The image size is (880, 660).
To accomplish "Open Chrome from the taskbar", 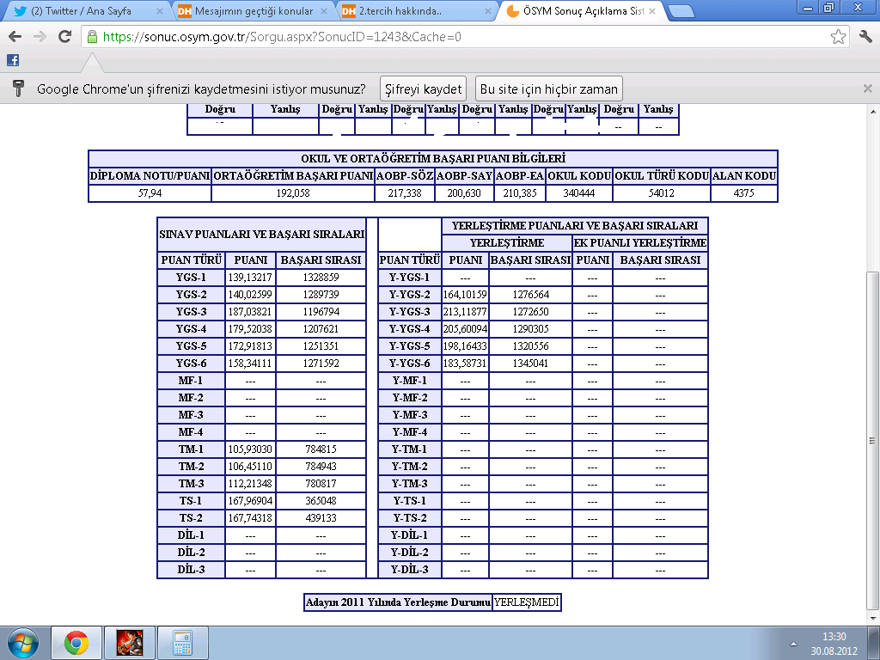I will pos(76,643).
